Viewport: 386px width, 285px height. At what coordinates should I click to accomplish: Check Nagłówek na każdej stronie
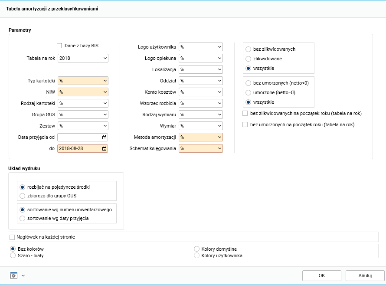point(12,237)
